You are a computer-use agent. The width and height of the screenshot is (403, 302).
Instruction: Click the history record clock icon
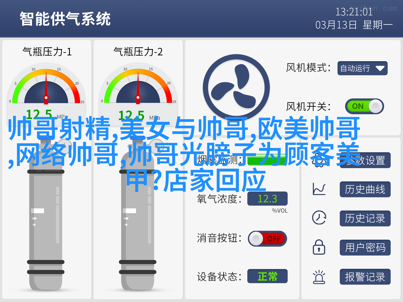click(319, 218)
